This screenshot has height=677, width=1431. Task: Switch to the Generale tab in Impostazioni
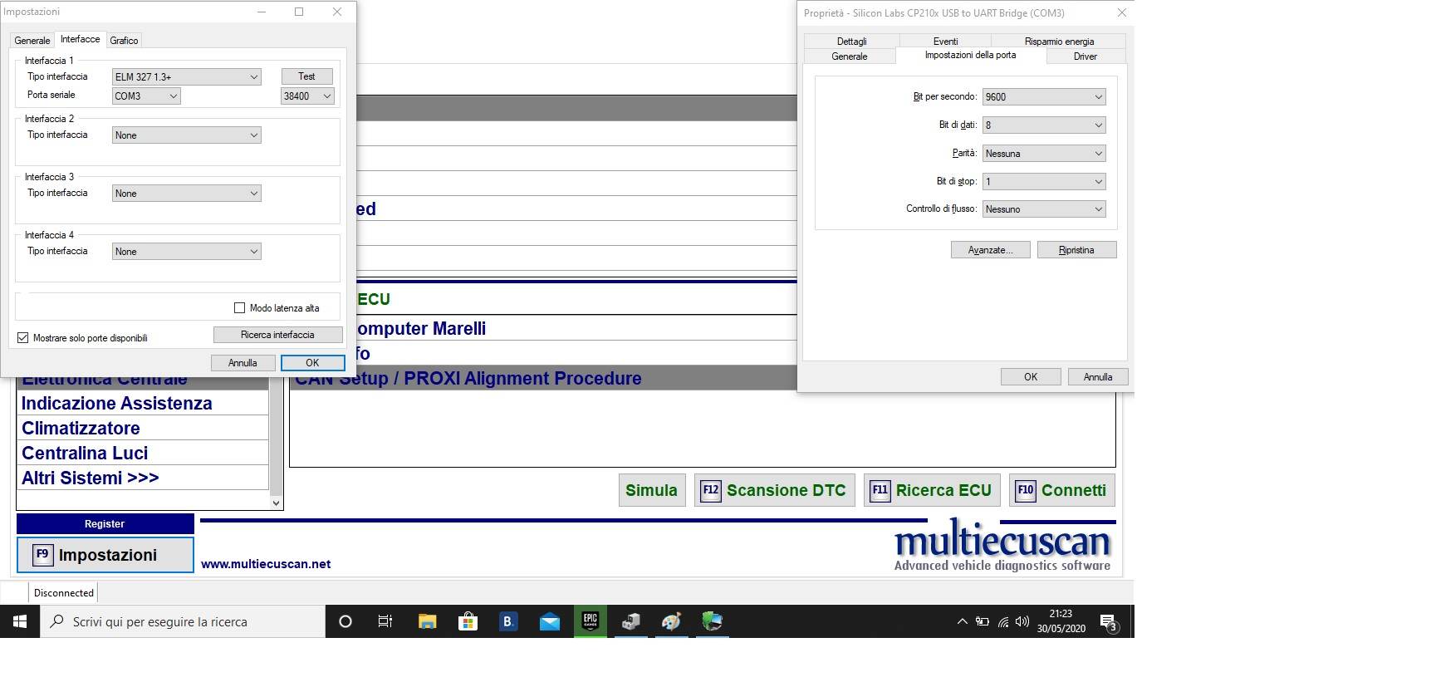pyautogui.click(x=32, y=40)
